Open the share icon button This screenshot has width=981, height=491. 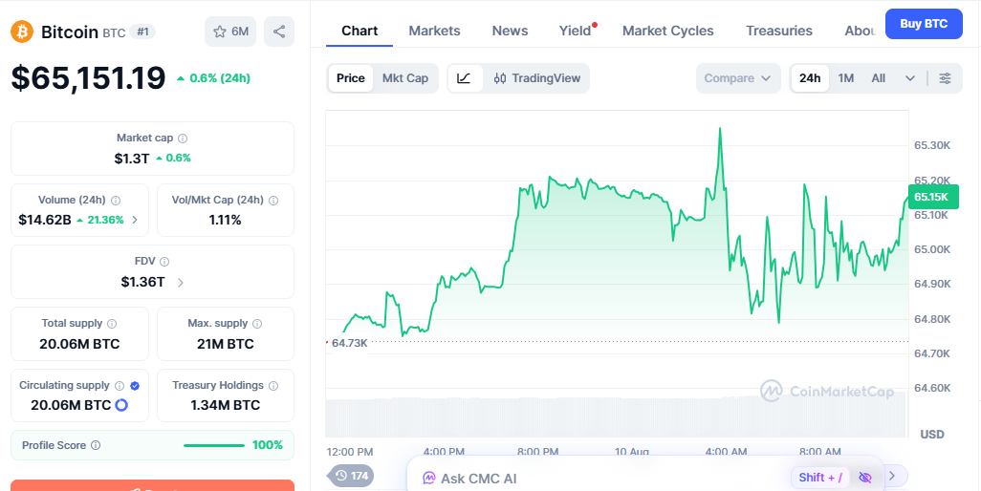[x=279, y=32]
